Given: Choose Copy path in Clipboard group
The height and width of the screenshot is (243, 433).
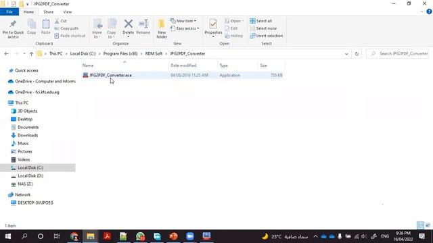Looking at the screenshot, I should click(66, 28).
